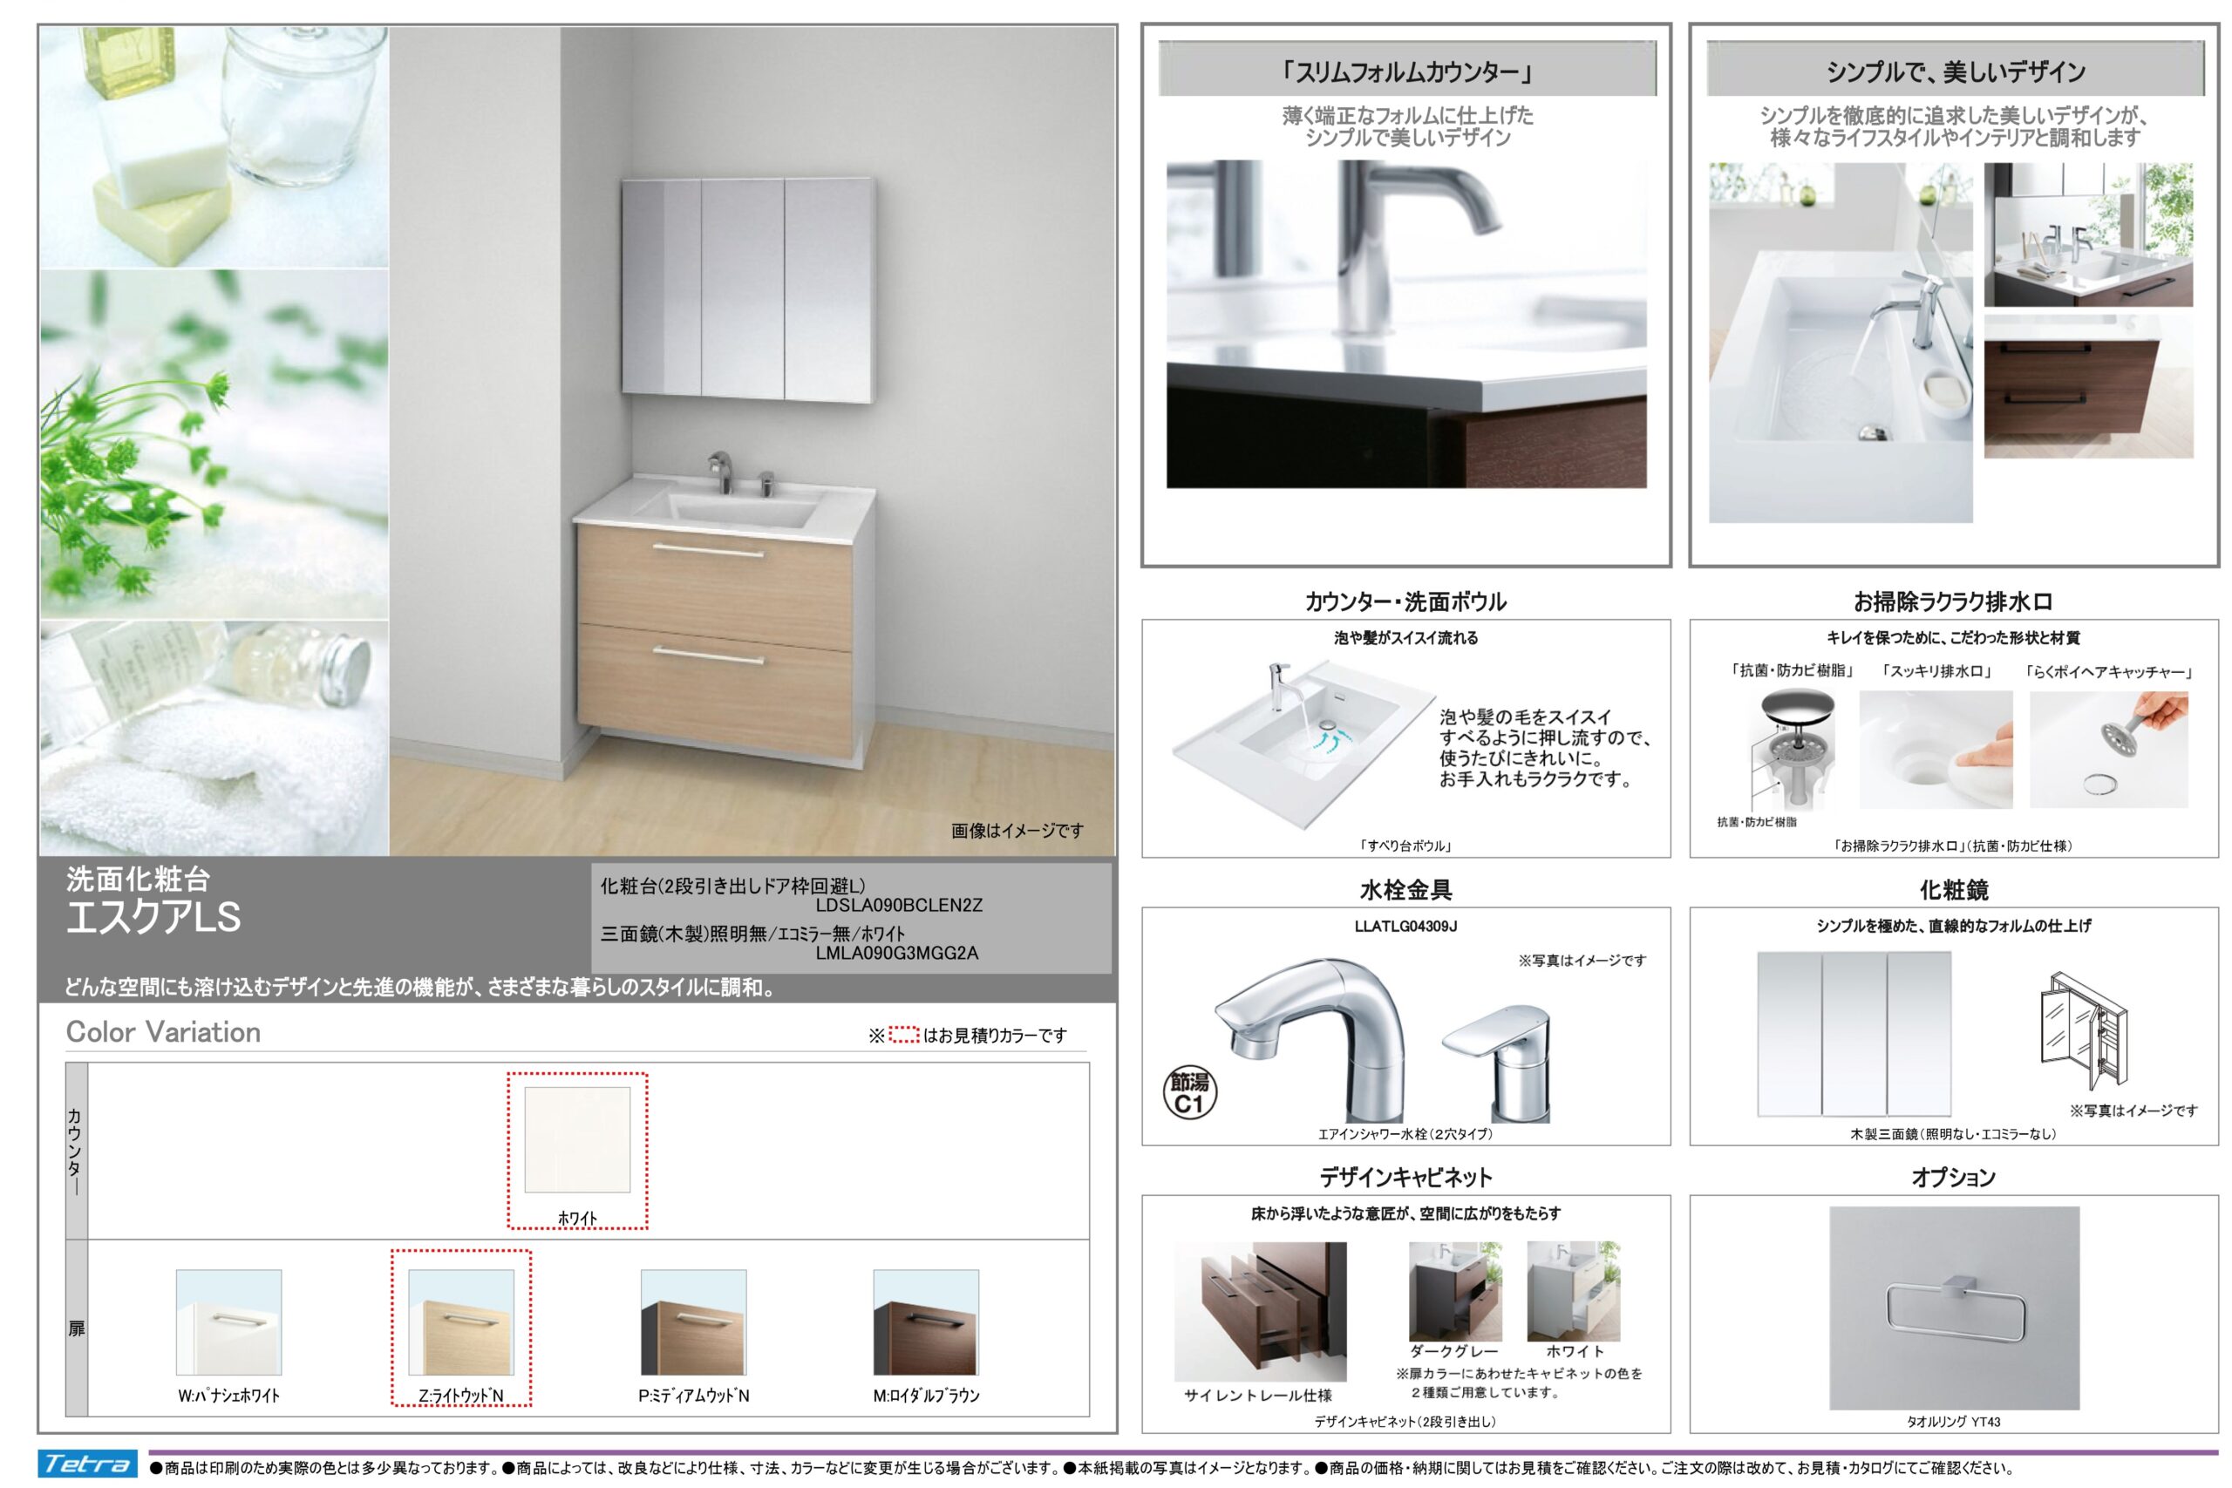Viewport: 2232px width, 1488px height.
Task: Click the white towel photo
Action: click(214, 738)
